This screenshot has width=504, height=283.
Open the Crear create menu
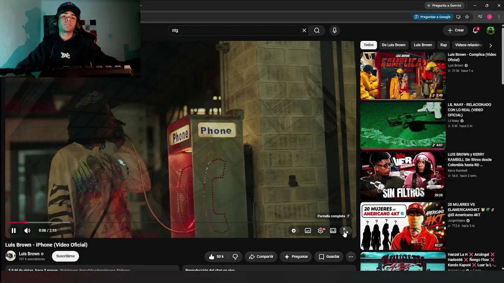coord(456,30)
